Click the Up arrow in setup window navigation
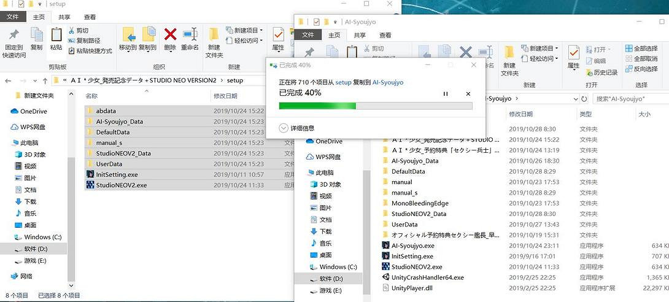 [x=45, y=80]
